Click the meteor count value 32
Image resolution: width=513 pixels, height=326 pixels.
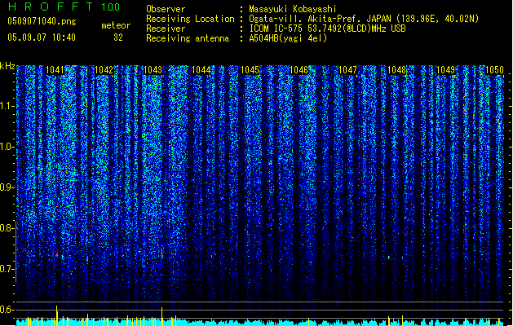118,37
